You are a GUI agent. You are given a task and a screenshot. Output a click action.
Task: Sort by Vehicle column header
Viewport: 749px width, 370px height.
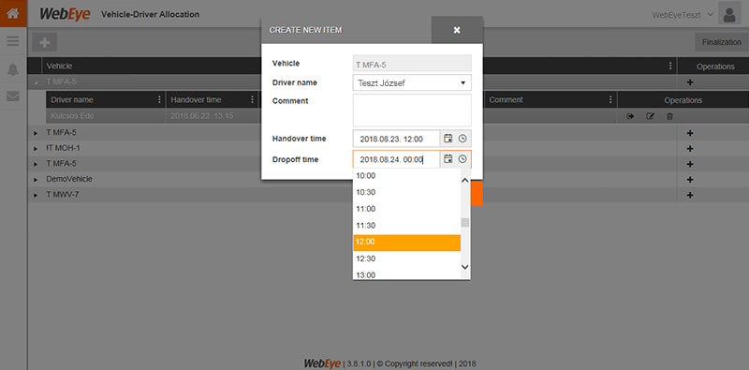point(59,67)
